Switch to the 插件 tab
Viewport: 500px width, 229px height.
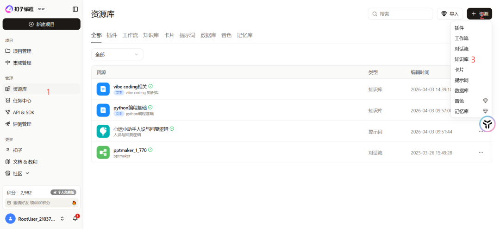112,35
